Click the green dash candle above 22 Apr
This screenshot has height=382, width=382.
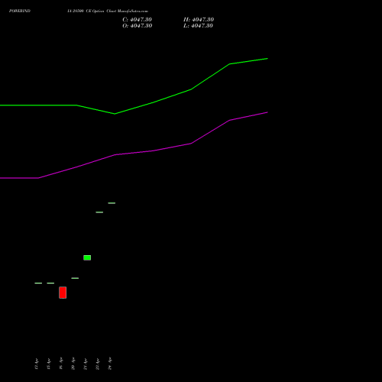click(99, 212)
